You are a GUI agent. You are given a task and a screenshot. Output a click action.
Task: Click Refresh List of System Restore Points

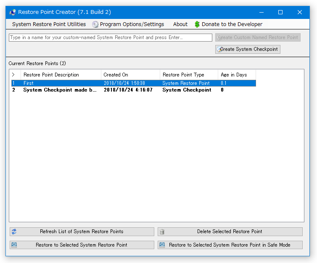[x=82, y=231]
